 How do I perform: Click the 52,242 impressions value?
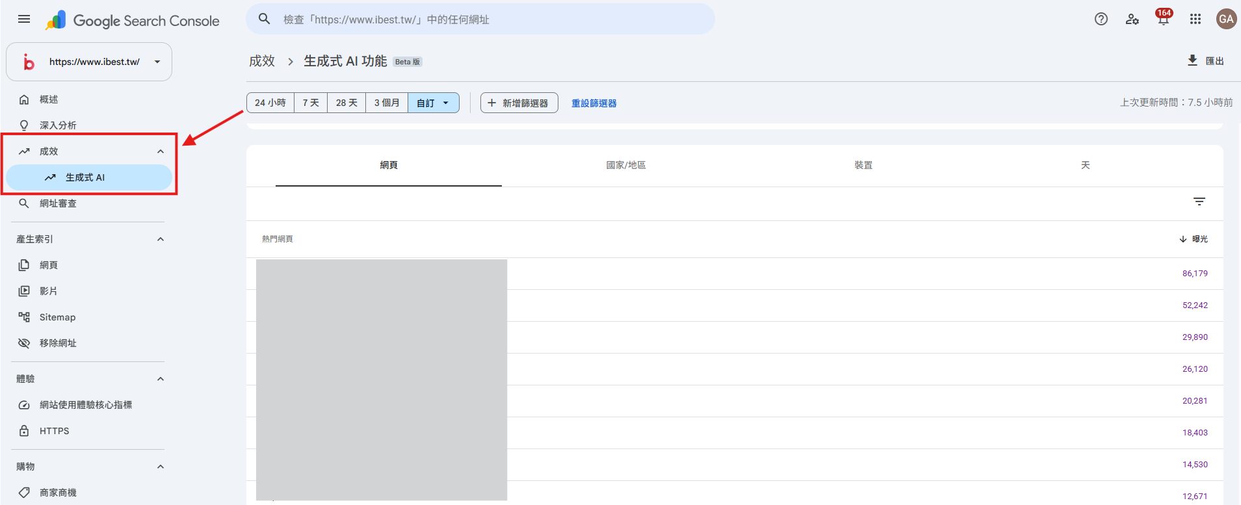(1195, 305)
